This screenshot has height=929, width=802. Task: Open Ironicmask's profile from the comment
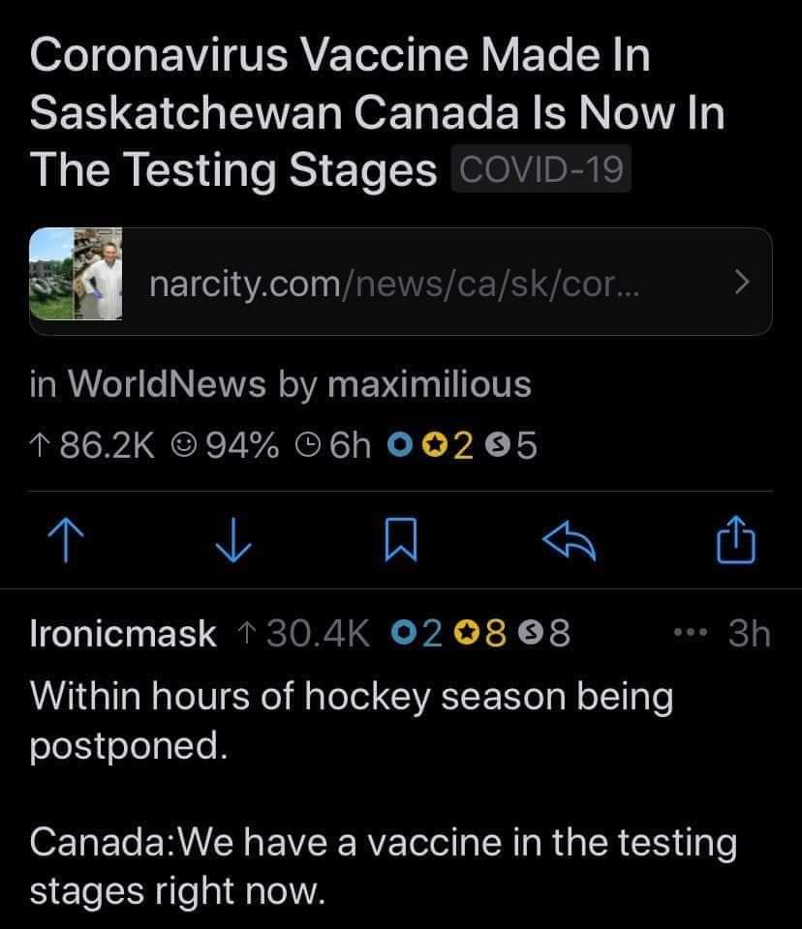pyautogui.click(x=123, y=633)
